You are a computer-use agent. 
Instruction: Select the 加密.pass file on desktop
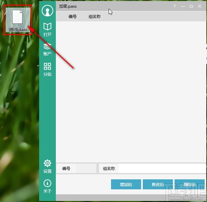pyautogui.click(x=18, y=20)
